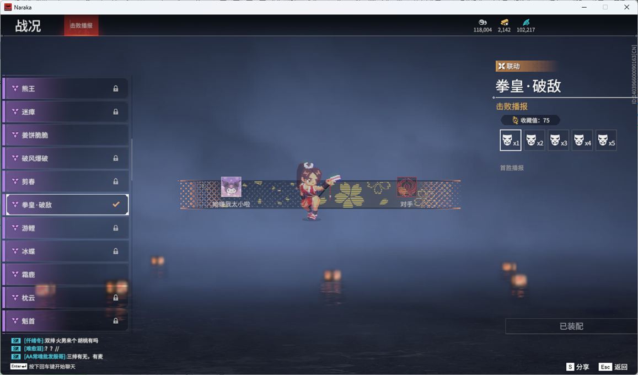This screenshot has width=638, height=375.
Task: Select the 拳皇·破敌 list entry
Action: click(x=67, y=205)
